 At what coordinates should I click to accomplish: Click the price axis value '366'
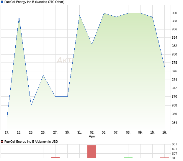click(174, 114)
